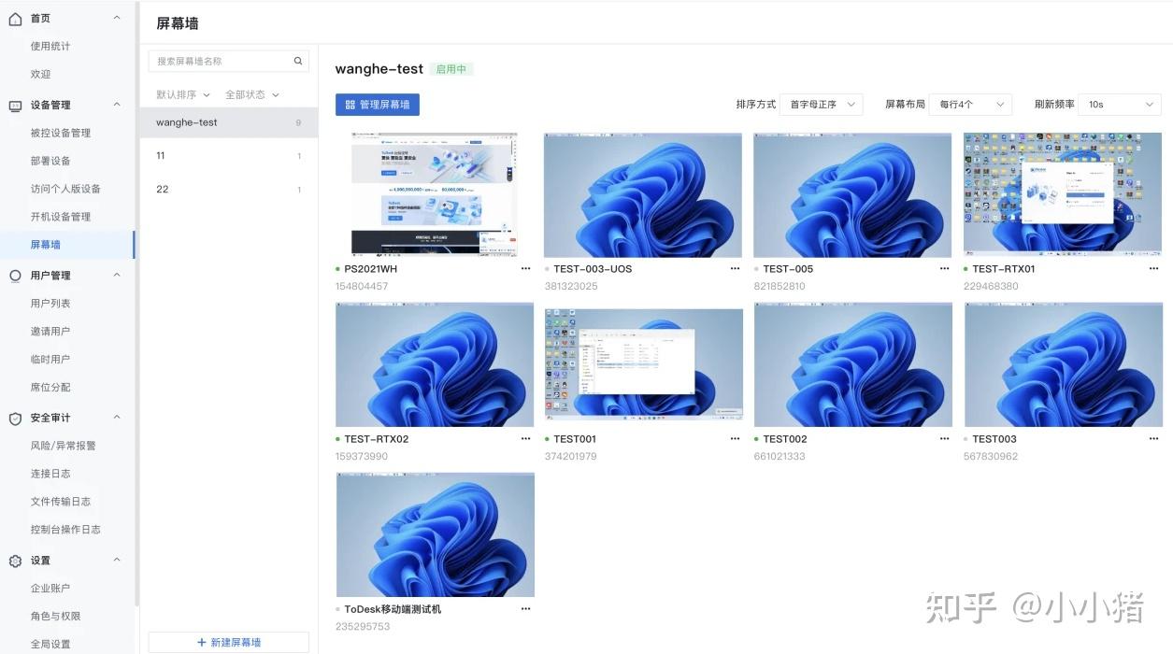Click the device management monitor icon

(x=15, y=106)
